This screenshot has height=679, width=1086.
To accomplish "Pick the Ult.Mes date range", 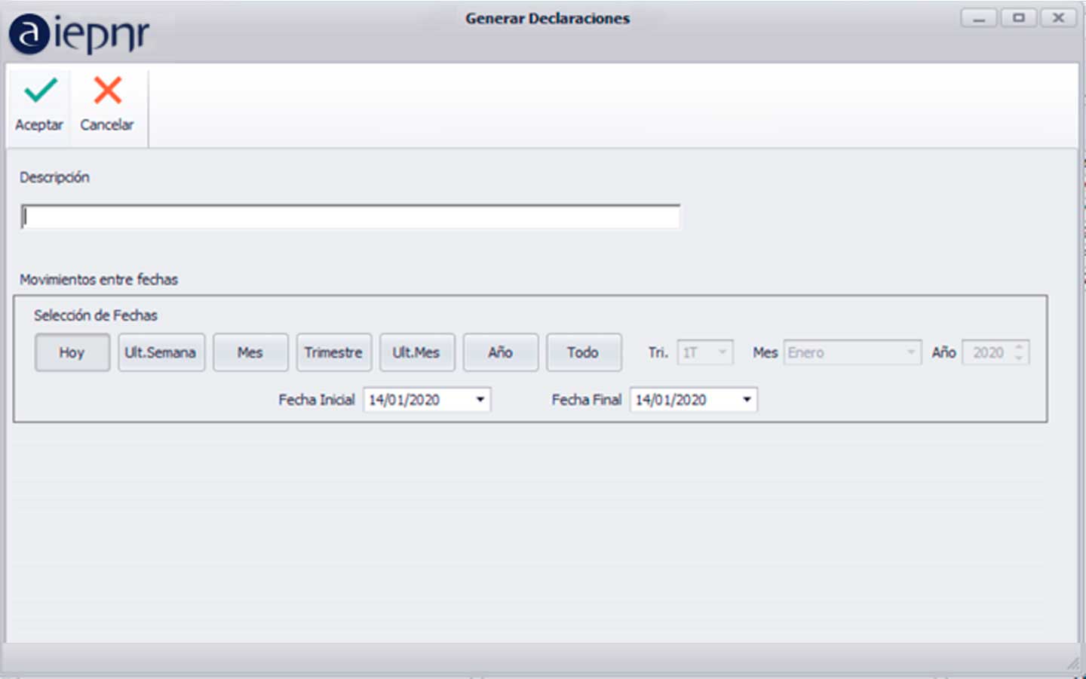I will [x=416, y=352].
